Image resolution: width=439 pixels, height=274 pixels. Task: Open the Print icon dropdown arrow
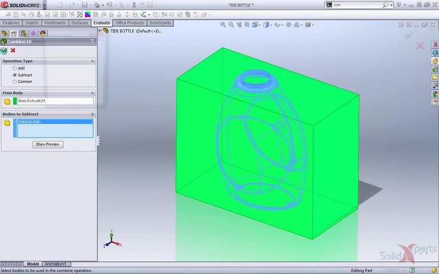pyautogui.click(x=103, y=5)
